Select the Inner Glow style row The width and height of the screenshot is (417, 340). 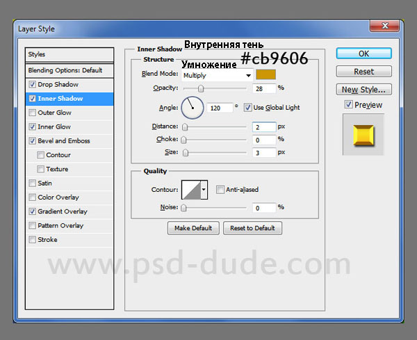click(69, 127)
